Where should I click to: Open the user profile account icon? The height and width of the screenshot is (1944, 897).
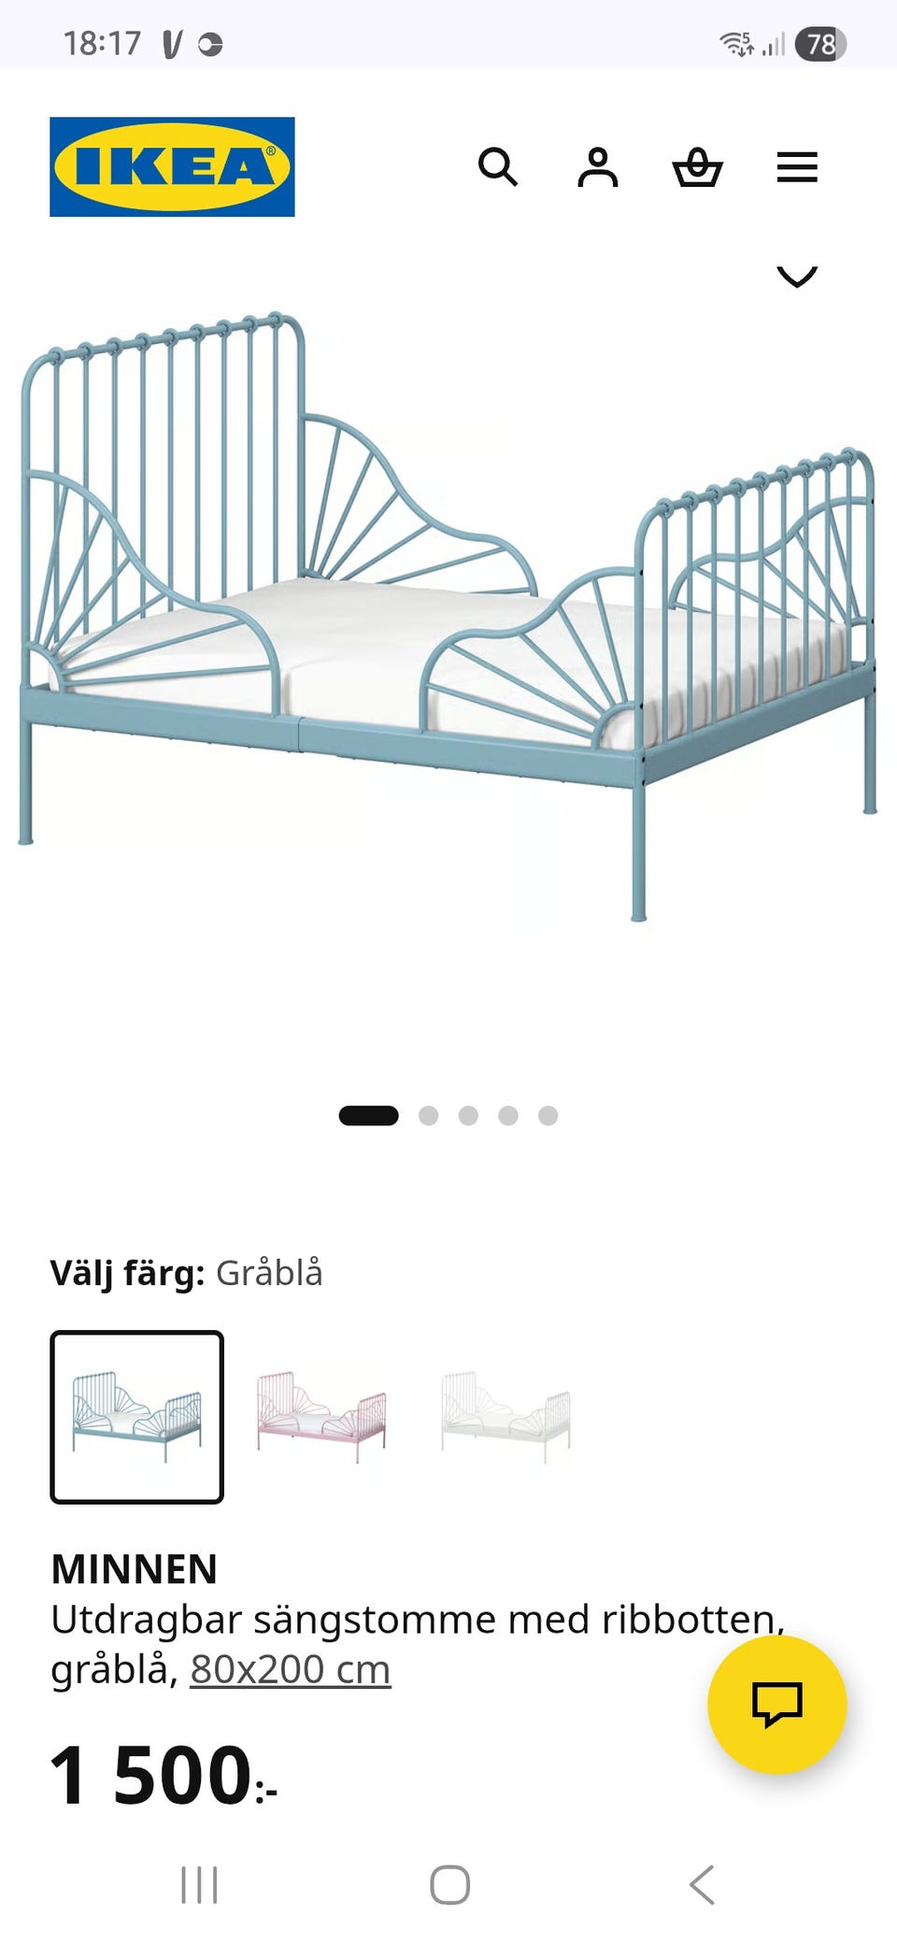598,167
